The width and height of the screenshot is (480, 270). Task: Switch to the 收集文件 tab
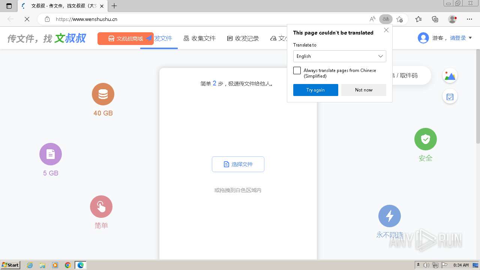(x=199, y=38)
